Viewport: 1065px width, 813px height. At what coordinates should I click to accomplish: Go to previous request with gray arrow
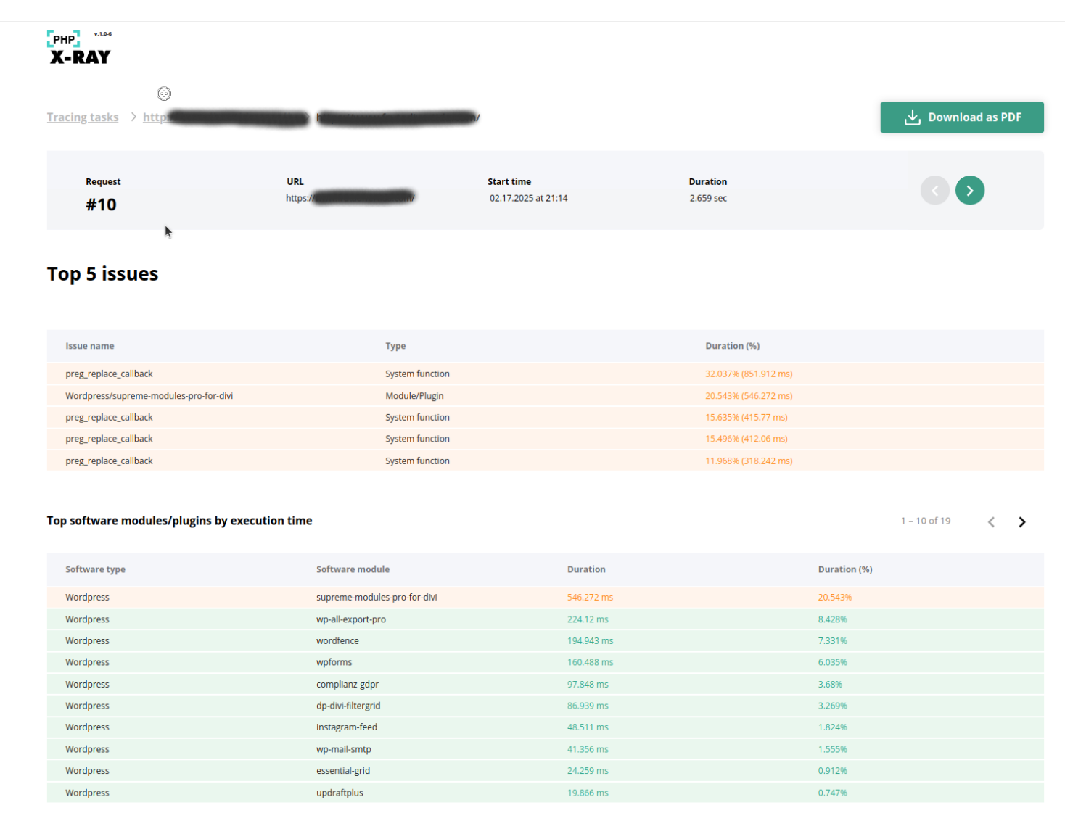935,191
